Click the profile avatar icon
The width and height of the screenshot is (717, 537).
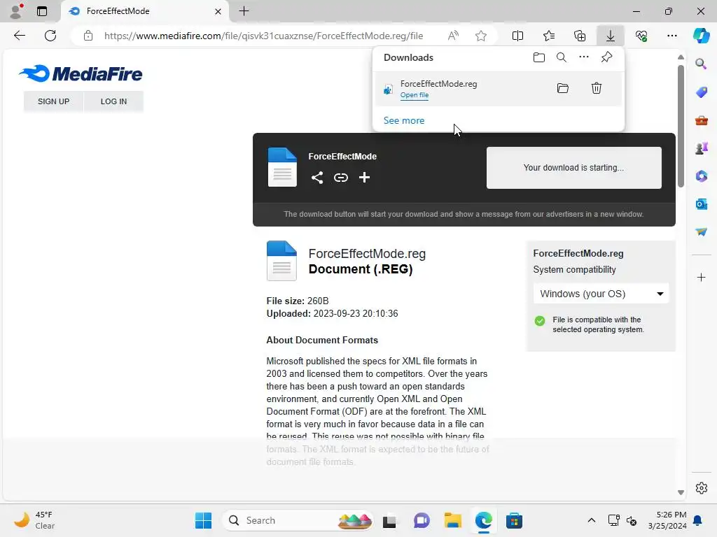(x=16, y=11)
